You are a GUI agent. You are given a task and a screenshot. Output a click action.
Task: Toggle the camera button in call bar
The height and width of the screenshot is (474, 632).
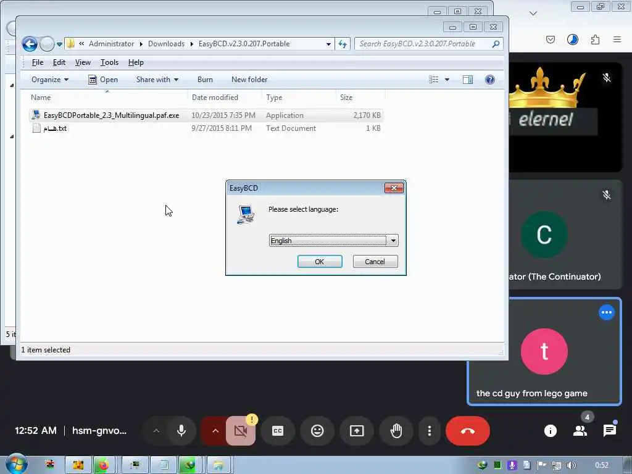pos(241,431)
